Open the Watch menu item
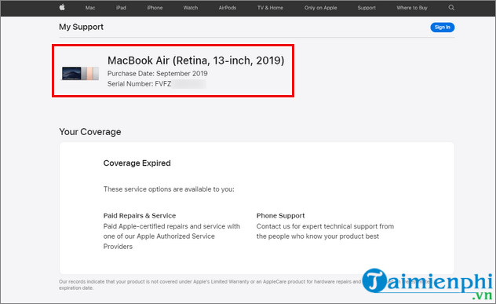 tap(191, 8)
